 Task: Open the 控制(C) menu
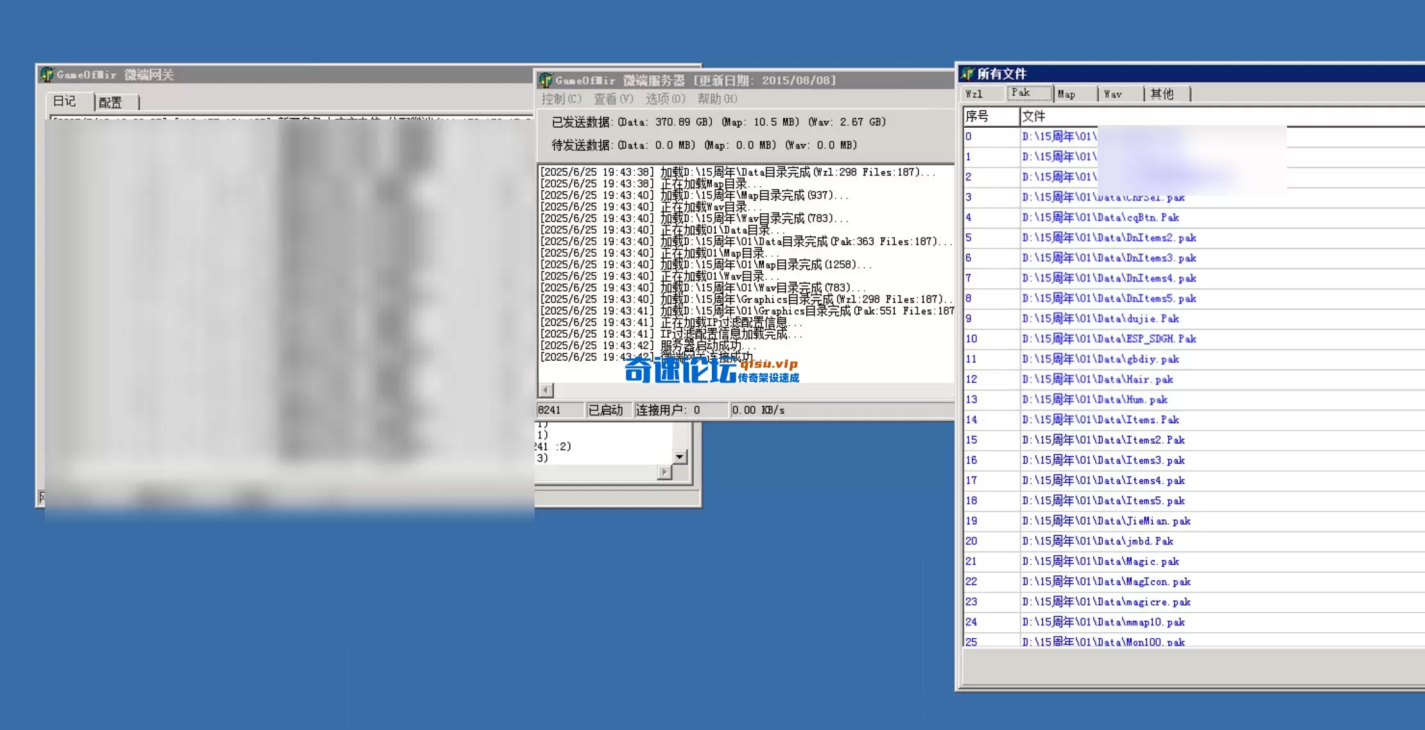tap(560, 99)
